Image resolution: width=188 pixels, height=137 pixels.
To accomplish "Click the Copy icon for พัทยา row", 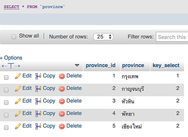I will click(38, 114).
